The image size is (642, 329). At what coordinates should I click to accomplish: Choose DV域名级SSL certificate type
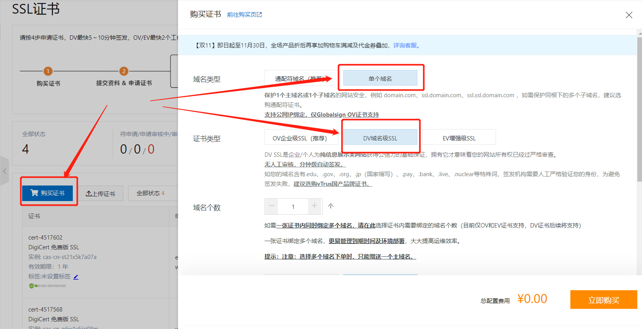click(x=380, y=138)
